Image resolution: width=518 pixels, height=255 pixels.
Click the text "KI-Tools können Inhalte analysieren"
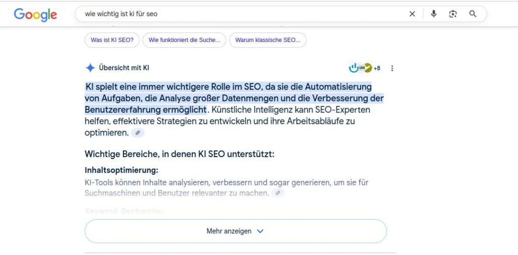[x=148, y=182]
